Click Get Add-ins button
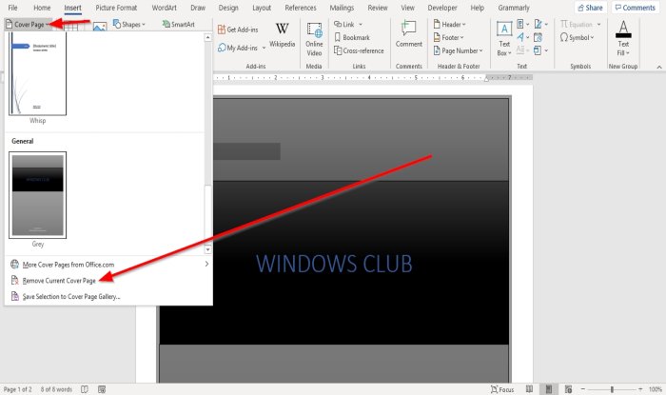The height and width of the screenshot is (395, 666). pos(238,30)
